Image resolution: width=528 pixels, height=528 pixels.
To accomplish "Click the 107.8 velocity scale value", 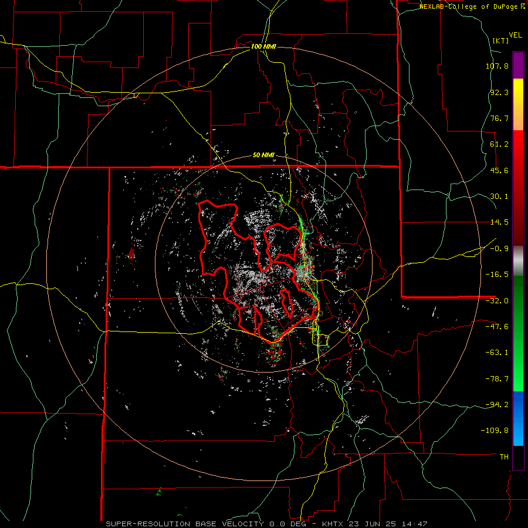I will point(497,66).
